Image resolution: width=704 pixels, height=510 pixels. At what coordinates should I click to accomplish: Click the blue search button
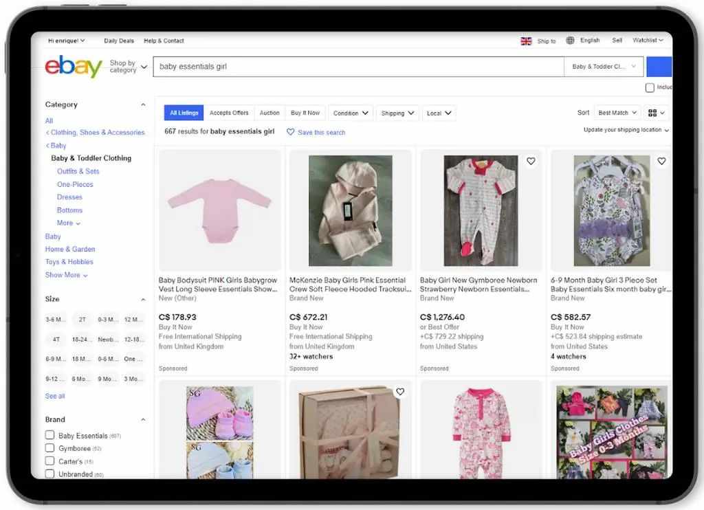coord(659,67)
